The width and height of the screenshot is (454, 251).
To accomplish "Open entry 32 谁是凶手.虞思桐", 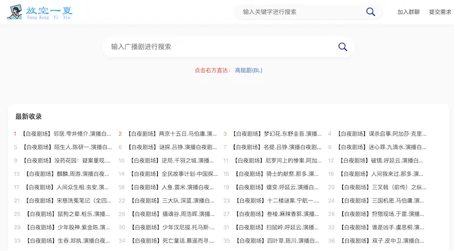I will [x=382, y=227].
